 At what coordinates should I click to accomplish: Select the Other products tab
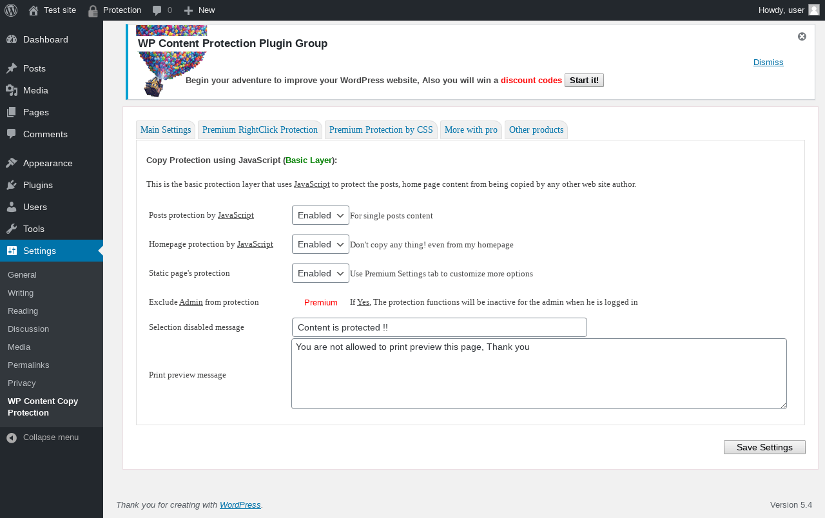click(x=536, y=129)
